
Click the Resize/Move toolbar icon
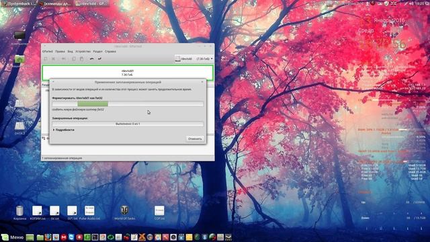click(63, 58)
